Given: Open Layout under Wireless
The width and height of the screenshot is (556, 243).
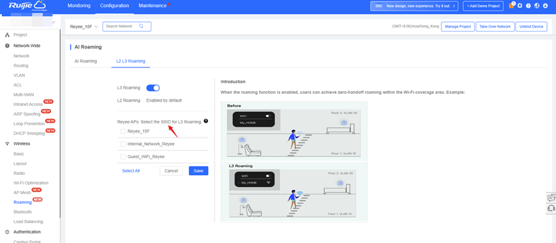Looking at the screenshot, I should click(20, 164).
